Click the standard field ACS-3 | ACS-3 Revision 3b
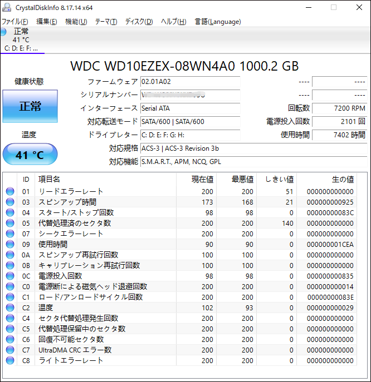Viewport: 371px width, 382px height. pos(254,148)
